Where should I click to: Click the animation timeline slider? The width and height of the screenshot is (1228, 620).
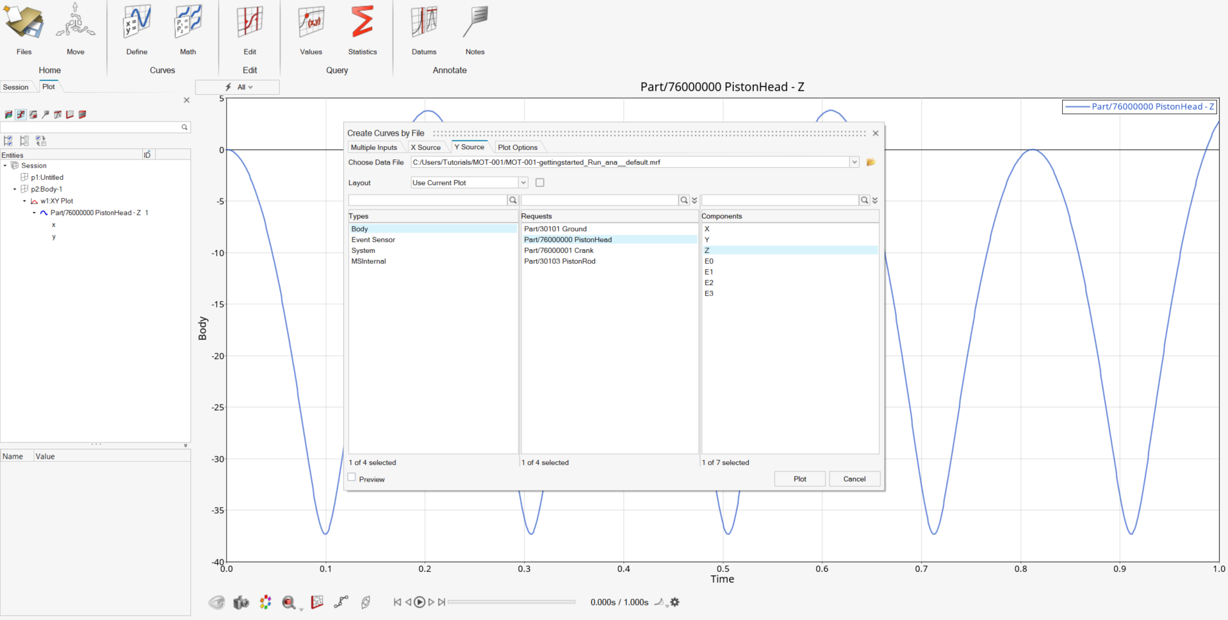[511, 602]
